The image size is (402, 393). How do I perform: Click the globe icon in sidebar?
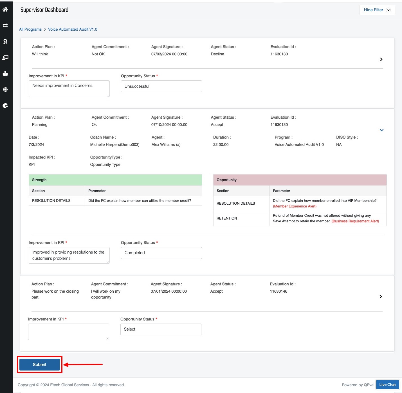[x=5, y=90]
